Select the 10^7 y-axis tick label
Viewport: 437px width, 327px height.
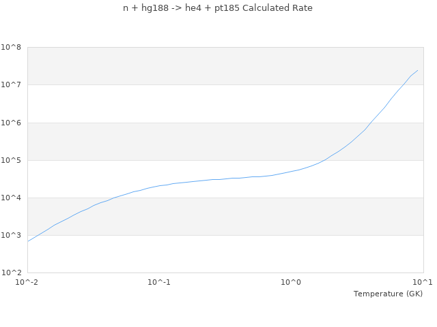pos(11,85)
